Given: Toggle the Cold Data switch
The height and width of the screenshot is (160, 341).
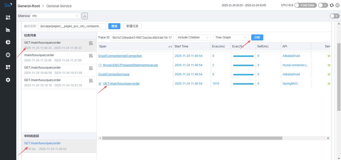Looking at the screenshot, I should (305, 5).
